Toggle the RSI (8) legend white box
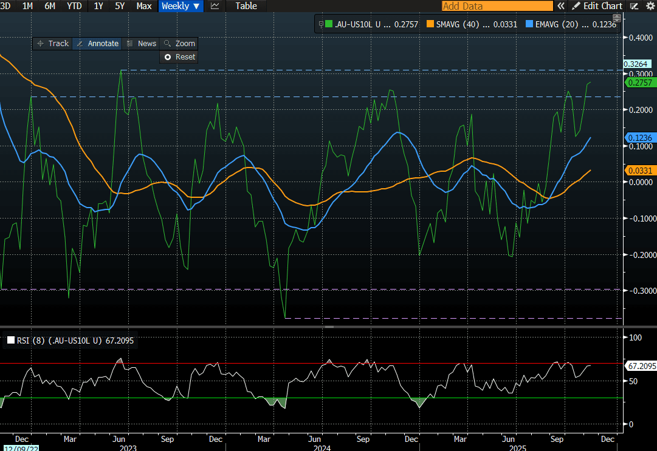 [10, 341]
